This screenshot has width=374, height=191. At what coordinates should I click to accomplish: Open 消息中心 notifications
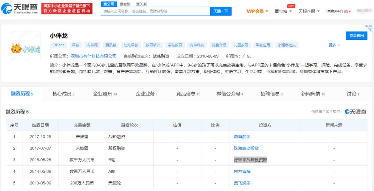click(x=338, y=11)
